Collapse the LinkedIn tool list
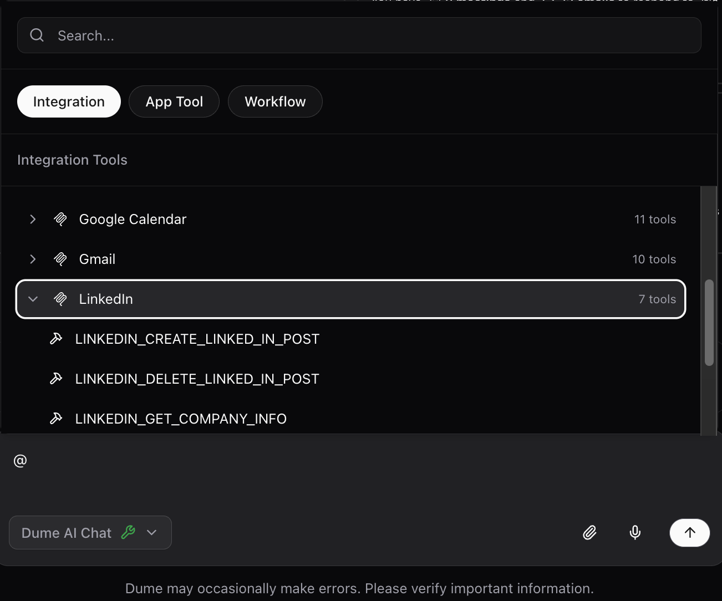Viewport: 722px width, 601px height. (33, 299)
